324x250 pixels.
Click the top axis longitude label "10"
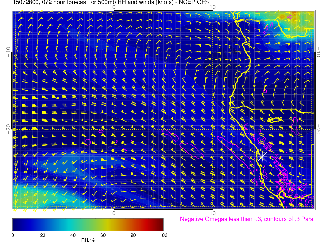(x=213, y=7)
